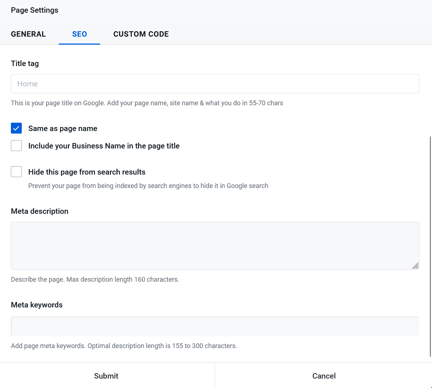Click the "Meta keywords" heading label

click(x=37, y=305)
